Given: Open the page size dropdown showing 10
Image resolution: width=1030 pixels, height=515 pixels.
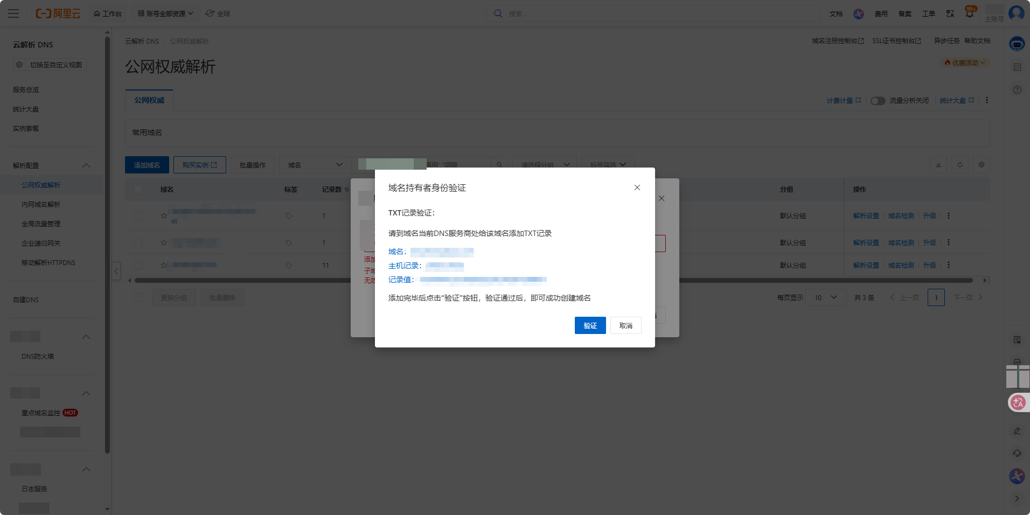Looking at the screenshot, I should coord(825,297).
